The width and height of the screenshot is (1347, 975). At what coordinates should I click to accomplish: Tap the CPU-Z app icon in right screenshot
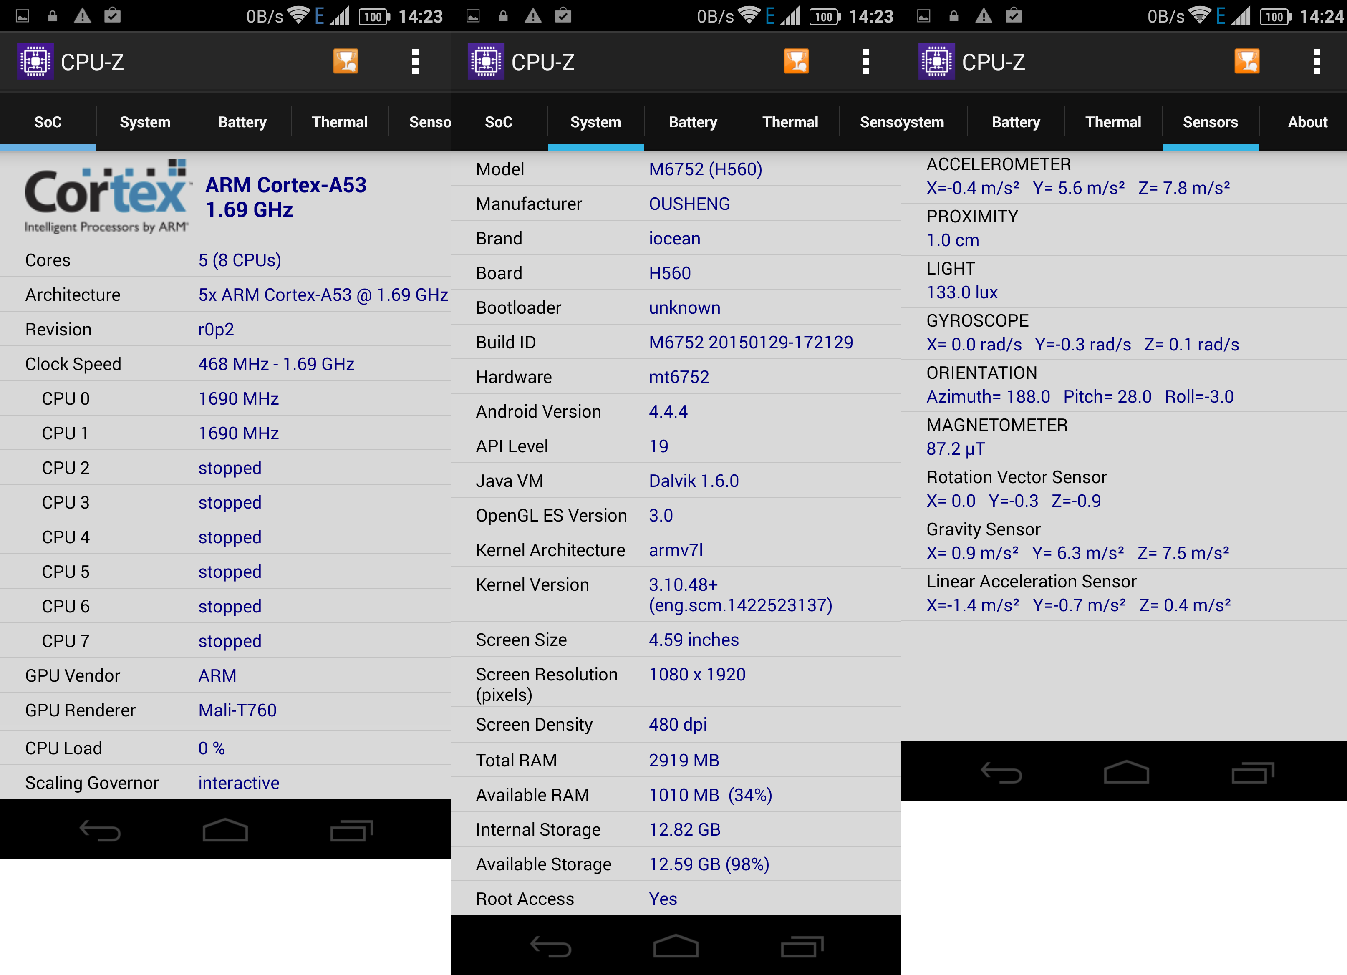(937, 61)
